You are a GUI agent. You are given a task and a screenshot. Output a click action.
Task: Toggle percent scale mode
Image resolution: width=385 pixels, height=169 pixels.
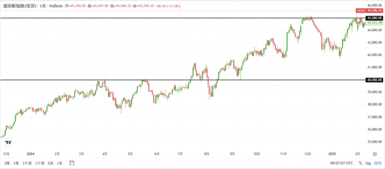(360, 163)
